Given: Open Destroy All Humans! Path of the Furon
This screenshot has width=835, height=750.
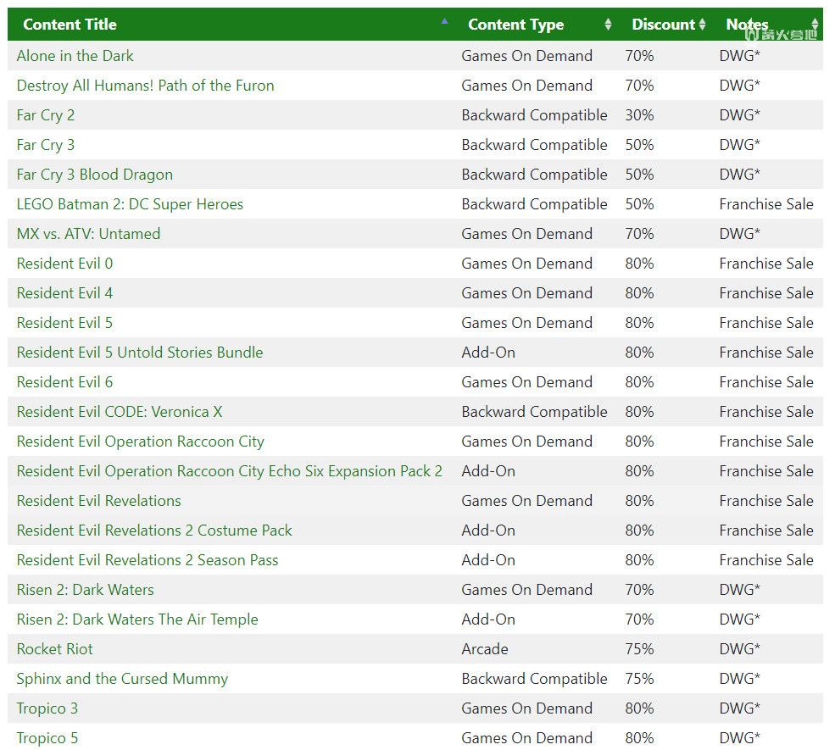Looking at the screenshot, I should [x=145, y=86].
